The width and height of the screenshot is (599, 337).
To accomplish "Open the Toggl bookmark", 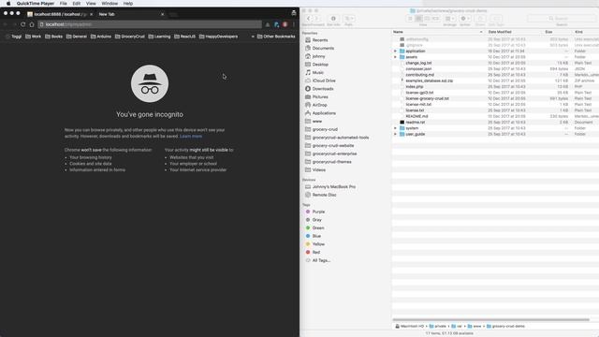I will click(x=14, y=37).
